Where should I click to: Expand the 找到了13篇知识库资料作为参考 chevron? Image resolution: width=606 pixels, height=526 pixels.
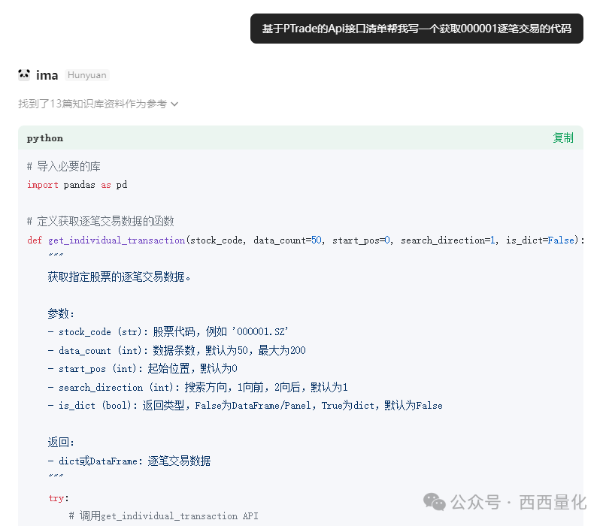[x=174, y=104]
